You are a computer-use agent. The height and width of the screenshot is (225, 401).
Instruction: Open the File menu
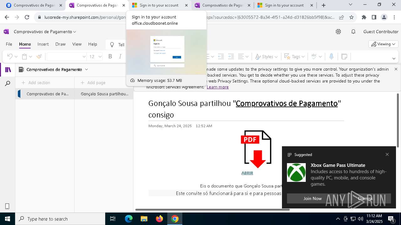pos(9,44)
